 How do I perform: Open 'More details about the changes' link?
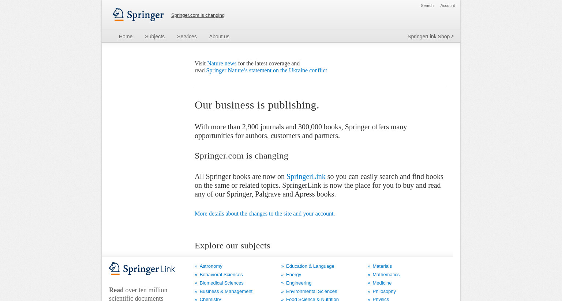(265, 213)
